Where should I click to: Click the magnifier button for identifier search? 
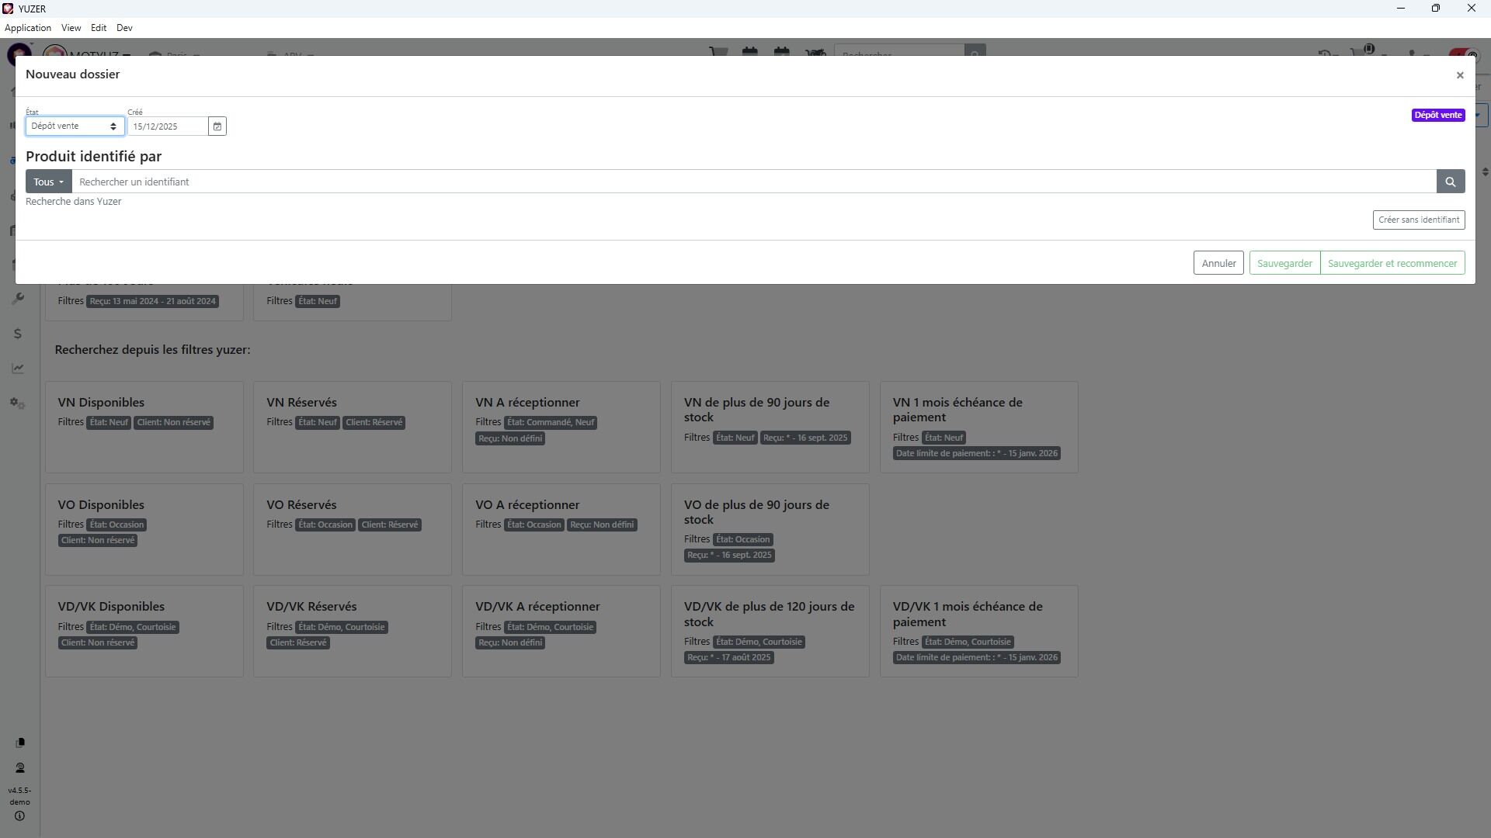click(1450, 182)
